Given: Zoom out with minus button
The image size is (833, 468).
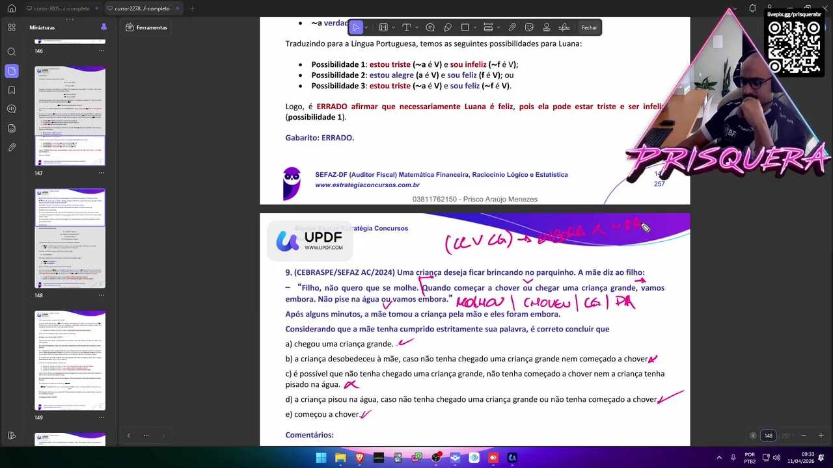Looking at the screenshot, I should point(804,435).
